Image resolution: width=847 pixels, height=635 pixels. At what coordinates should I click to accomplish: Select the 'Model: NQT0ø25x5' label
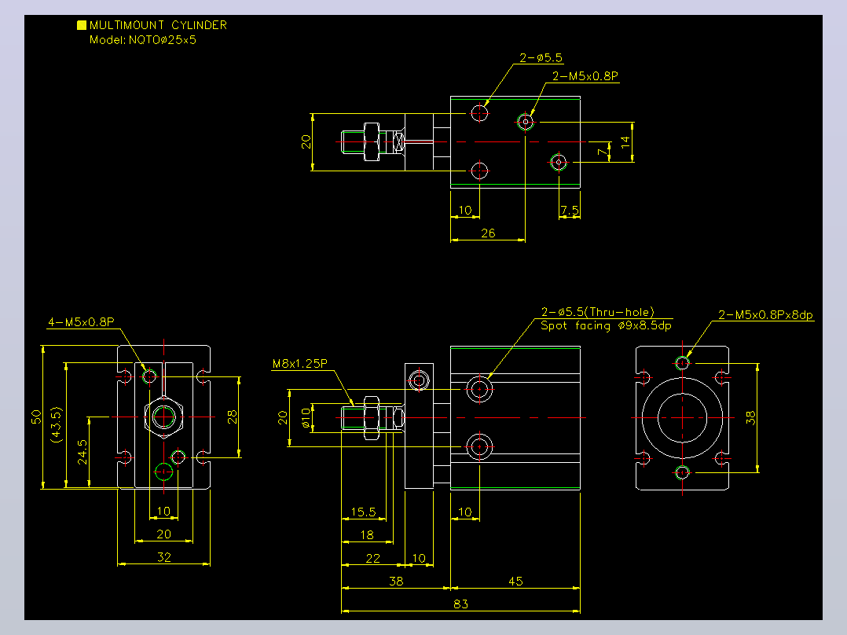point(143,40)
